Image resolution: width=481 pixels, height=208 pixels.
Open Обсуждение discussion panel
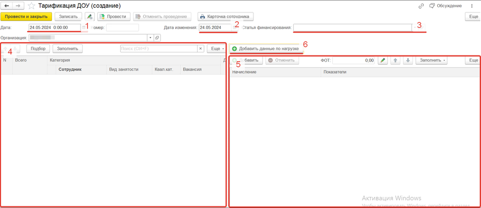point(446,6)
